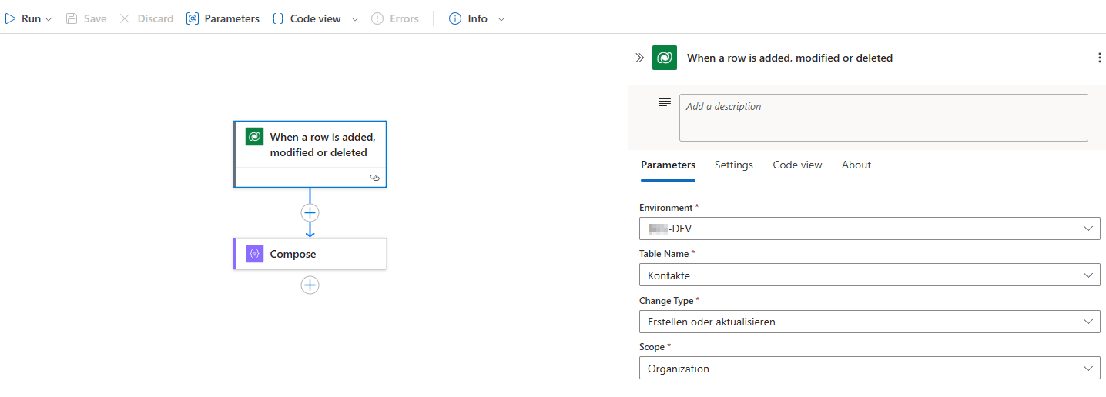Click the Discard button

(146, 18)
